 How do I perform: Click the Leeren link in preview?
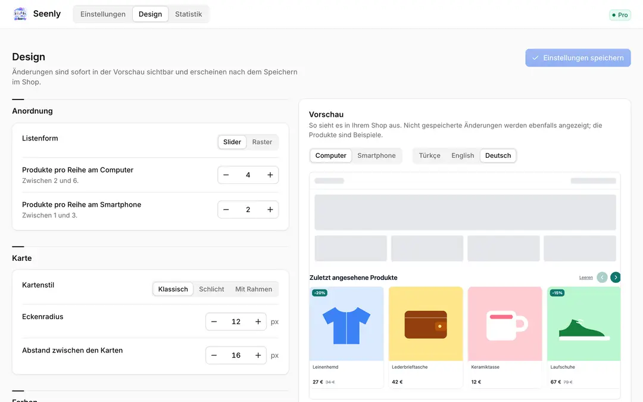(x=586, y=278)
